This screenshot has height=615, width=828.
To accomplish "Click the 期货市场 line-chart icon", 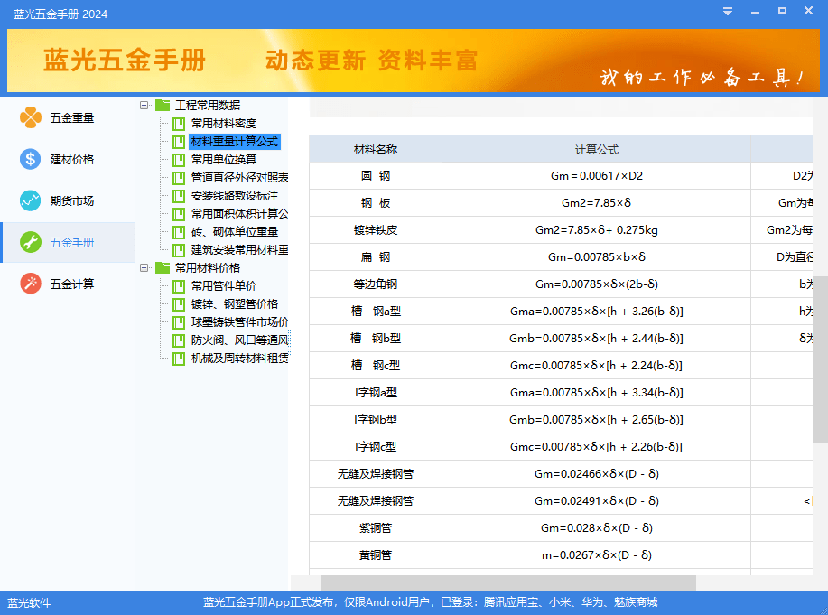I will [x=30, y=200].
